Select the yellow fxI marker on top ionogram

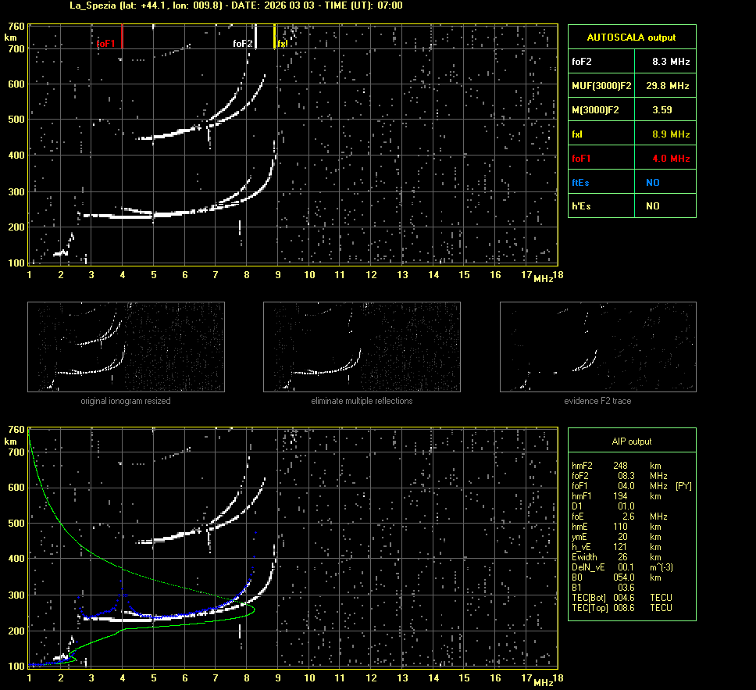pyautogui.click(x=282, y=44)
